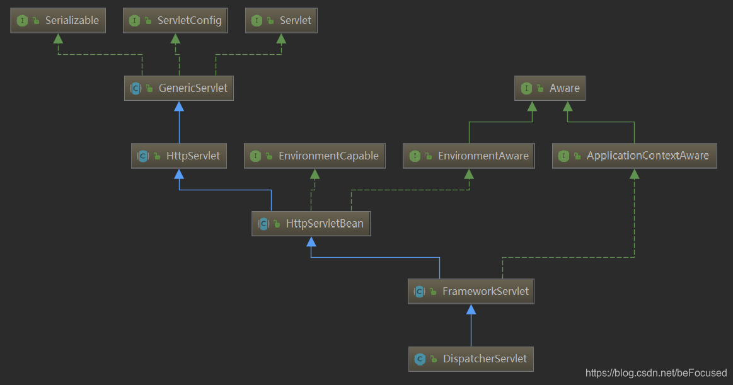
Task: Select the Servlet interface label text
Action: (x=296, y=21)
